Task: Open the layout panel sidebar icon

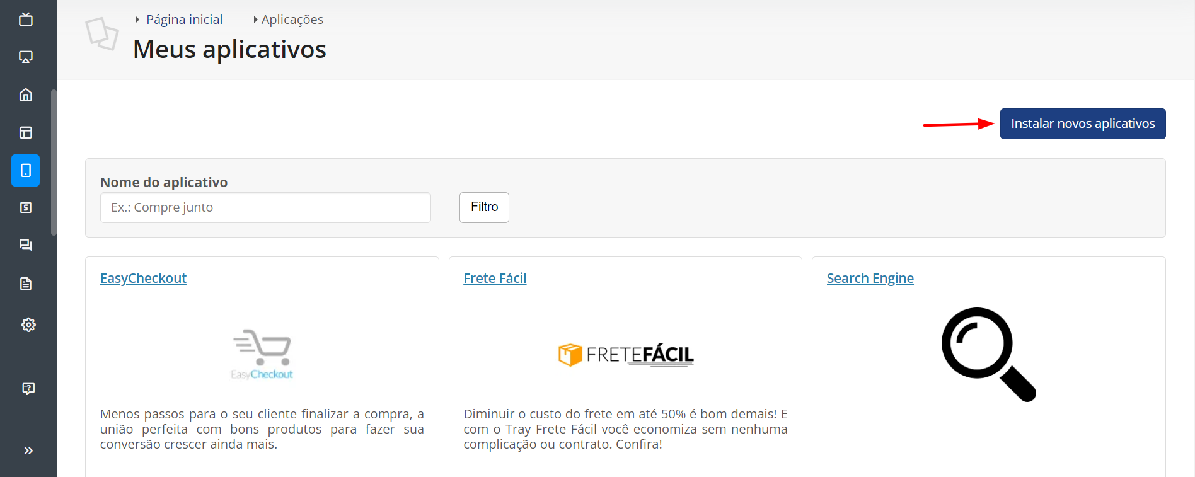Action: [x=26, y=132]
